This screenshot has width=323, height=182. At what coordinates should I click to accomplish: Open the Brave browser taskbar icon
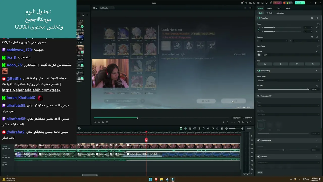(156, 179)
